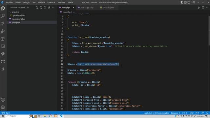Open Task View on the taskbar

(39, 116)
